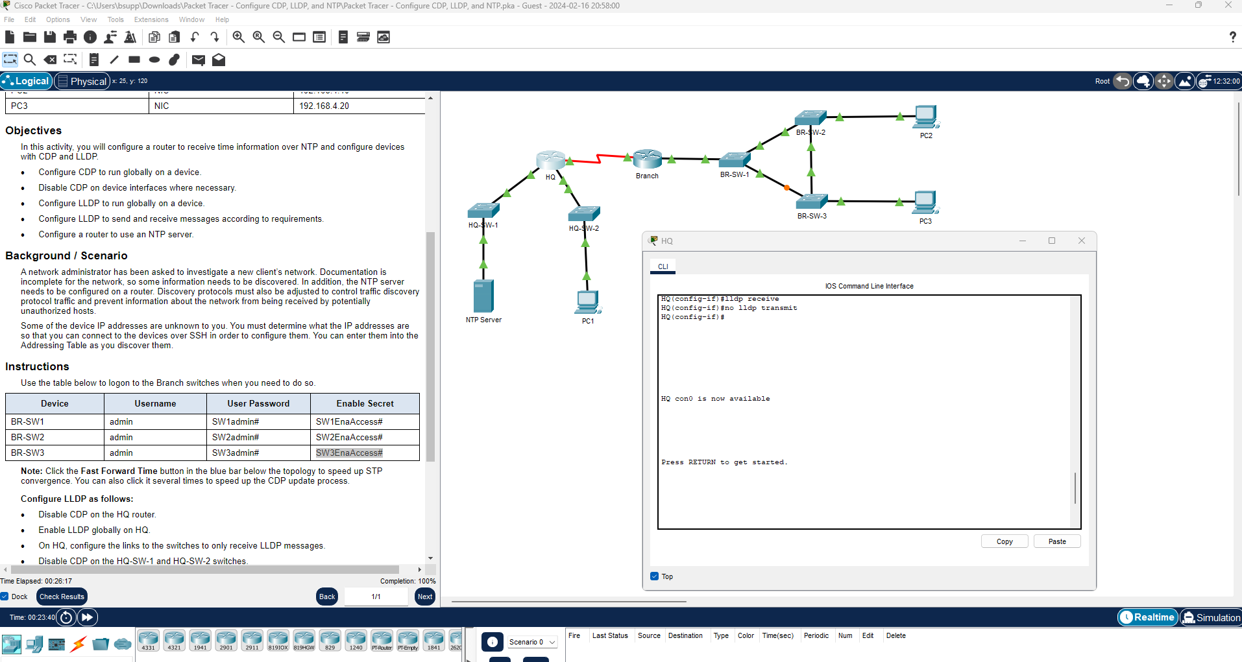Open the Extensions menu
The width and height of the screenshot is (1242, 662).
pos(151,19)
